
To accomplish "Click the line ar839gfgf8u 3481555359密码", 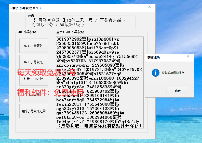I will pos(89,87).
